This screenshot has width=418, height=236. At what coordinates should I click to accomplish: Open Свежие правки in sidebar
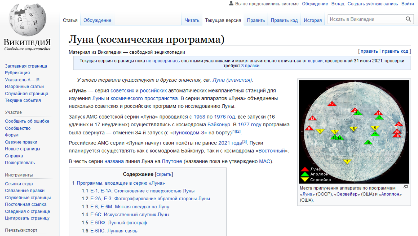[x=21, y=142]
